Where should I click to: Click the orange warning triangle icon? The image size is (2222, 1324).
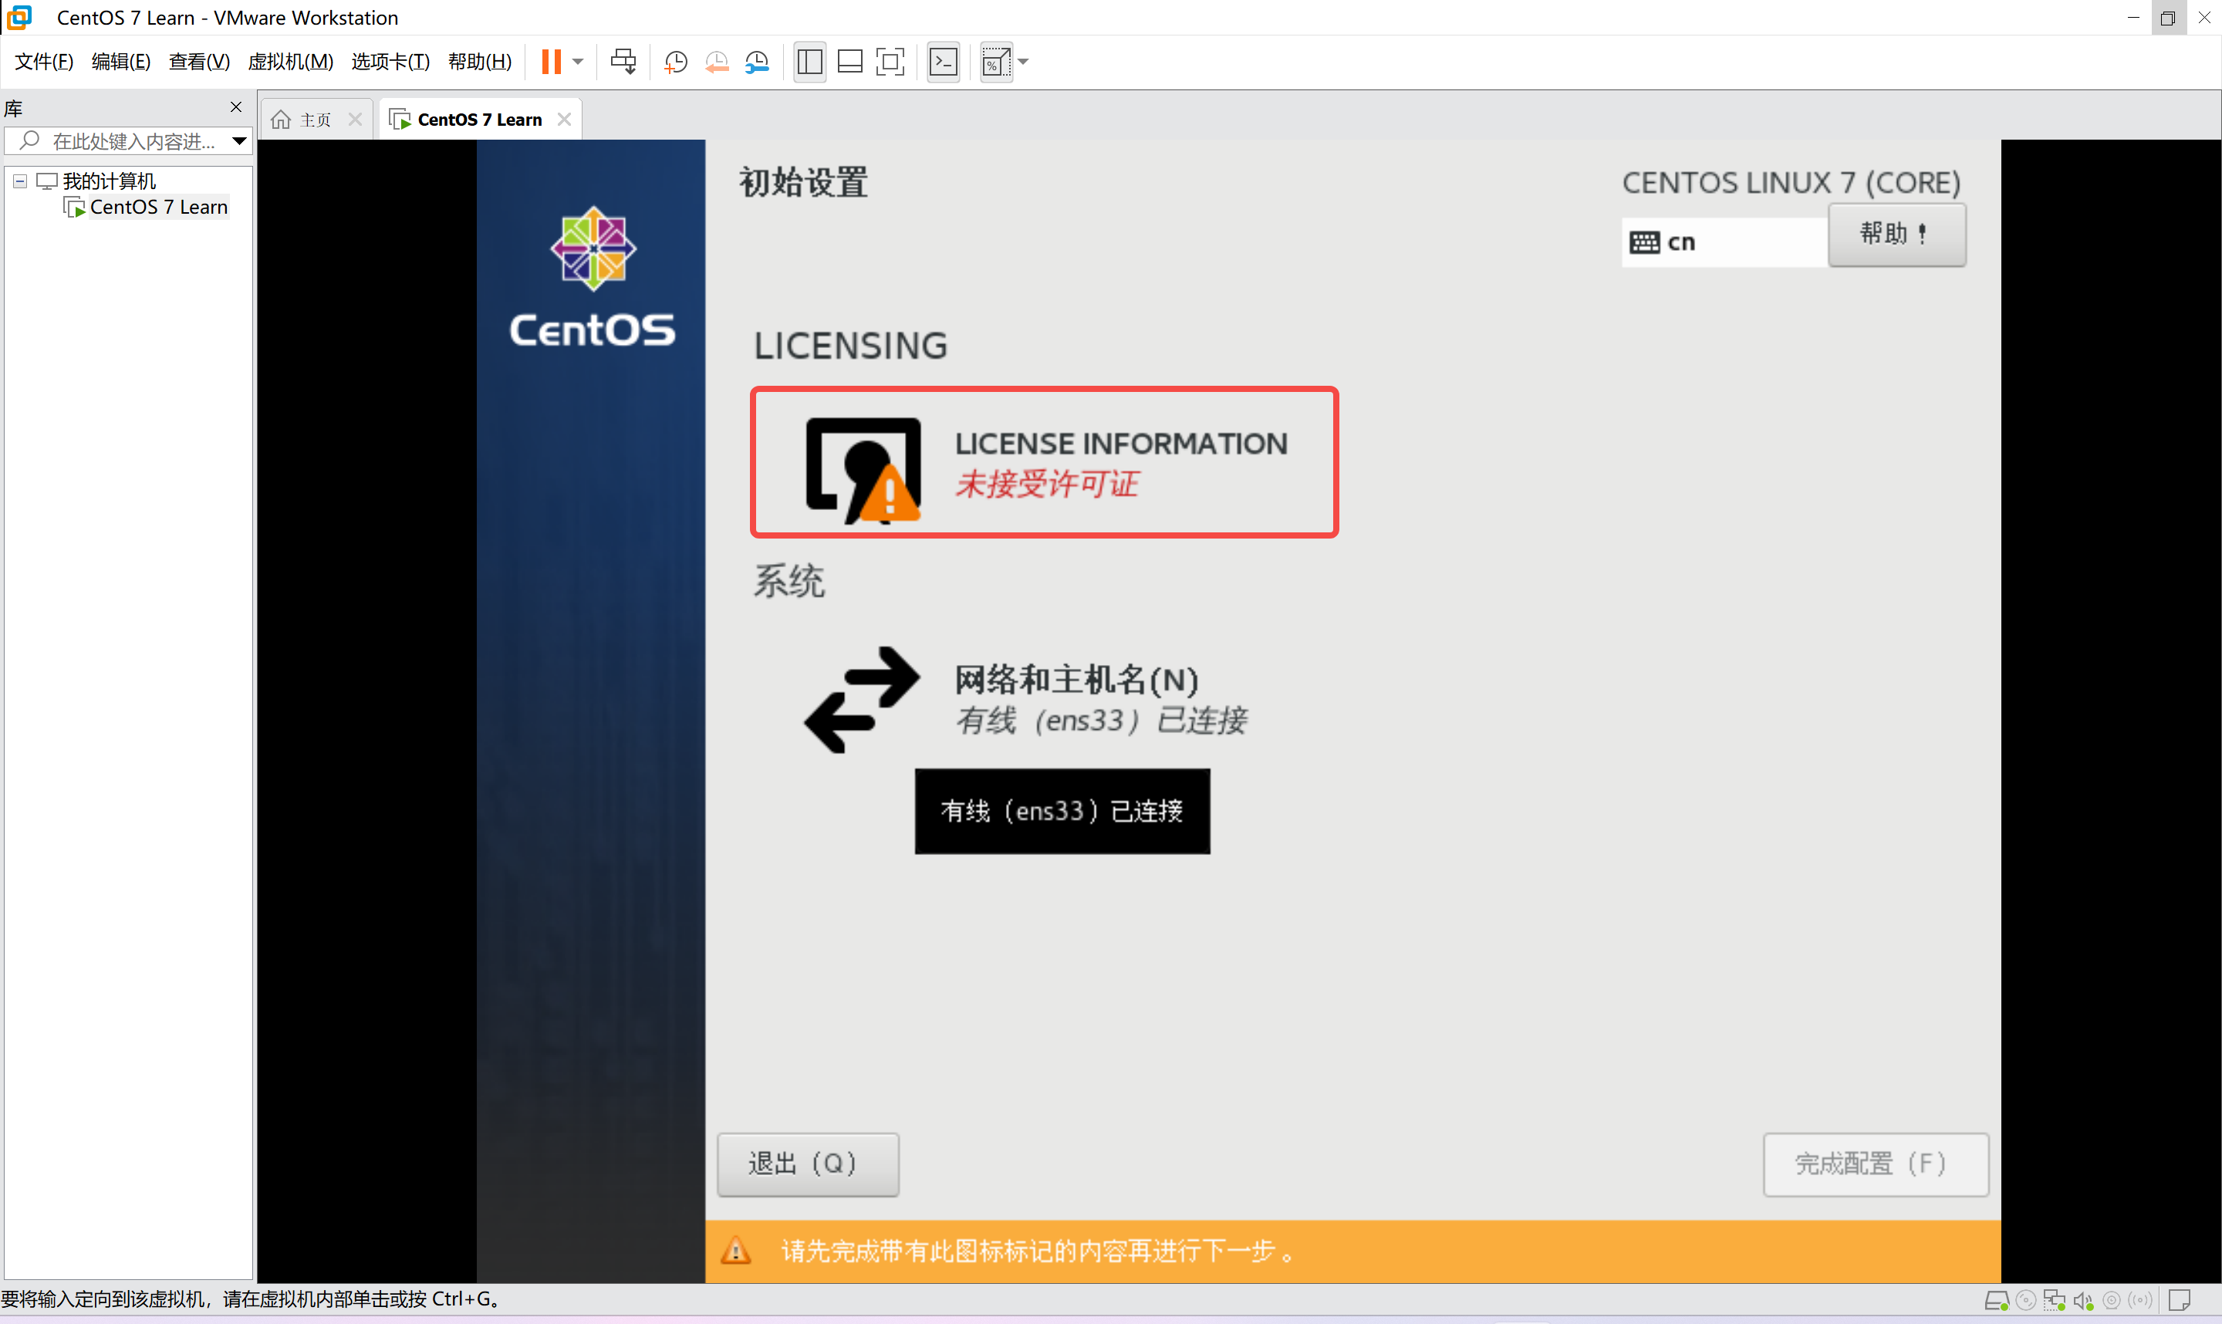point(736,1251)
